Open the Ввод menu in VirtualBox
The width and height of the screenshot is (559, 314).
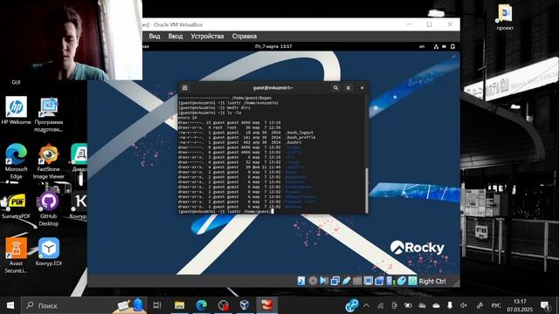pos(176,37)
